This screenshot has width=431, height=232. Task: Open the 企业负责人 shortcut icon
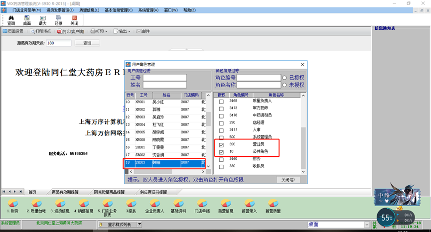(154, 206)
